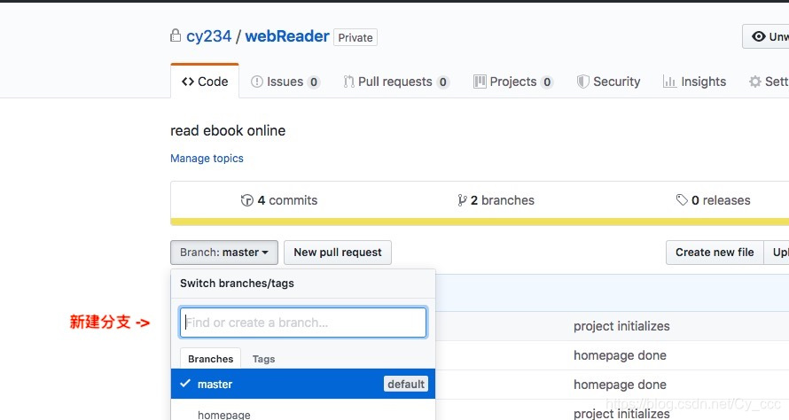Click the pull request git icon
Screen dimensions: 789x420
(348, 82)
